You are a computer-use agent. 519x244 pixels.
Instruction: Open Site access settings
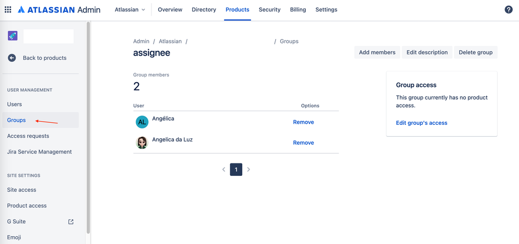pyautogui.click(x=41, y=190)
